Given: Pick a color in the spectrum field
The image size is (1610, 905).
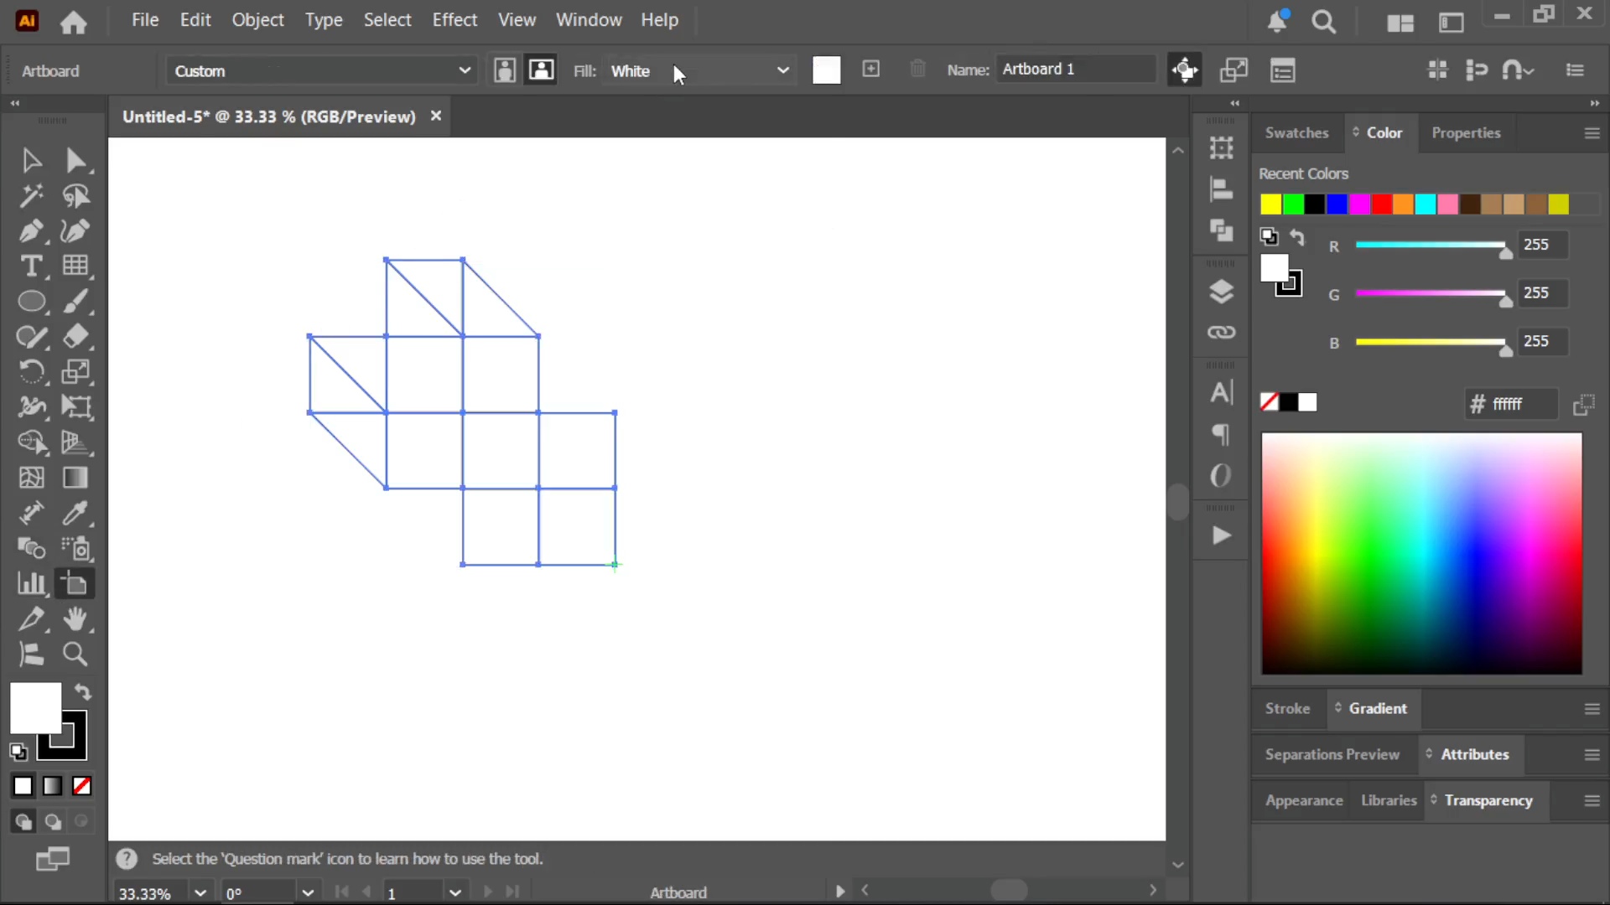Looking at the screenshot, I should [1422, 553].
